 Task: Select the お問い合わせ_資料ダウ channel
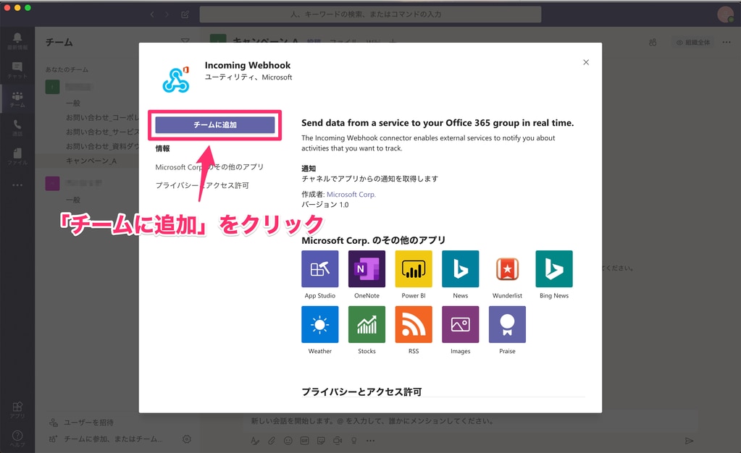point(102,146)
